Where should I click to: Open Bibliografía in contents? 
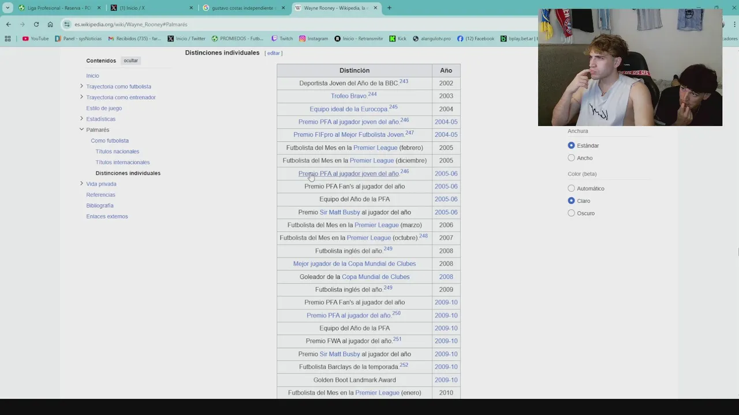(100, 206)
